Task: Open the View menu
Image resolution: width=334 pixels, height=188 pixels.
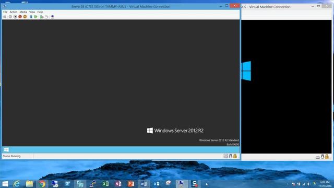Action: click(32, 12)
